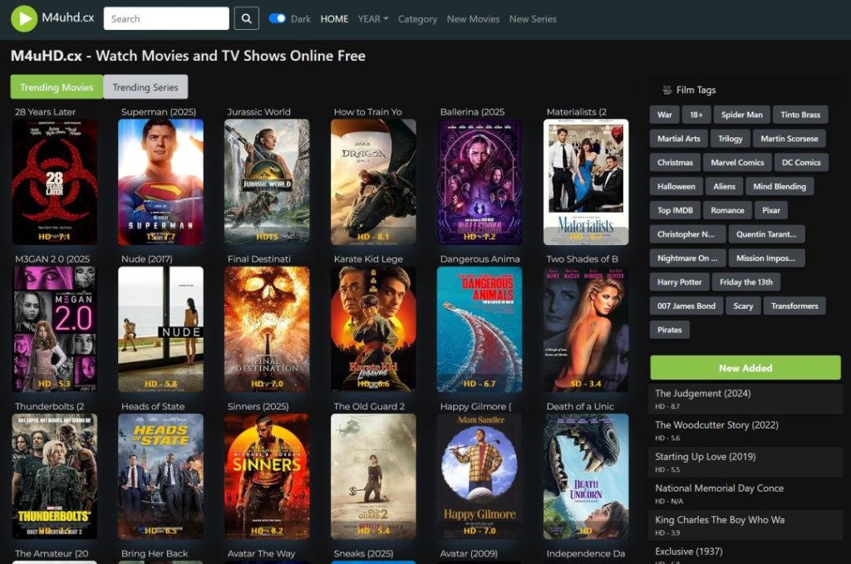The width and height of the screenshot is (851, 564).
Task: Click the Pixar tag
Action: coord(770,210)
